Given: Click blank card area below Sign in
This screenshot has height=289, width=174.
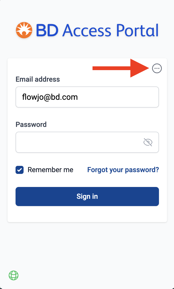Looking at the screenshot, I should [87, 214].
